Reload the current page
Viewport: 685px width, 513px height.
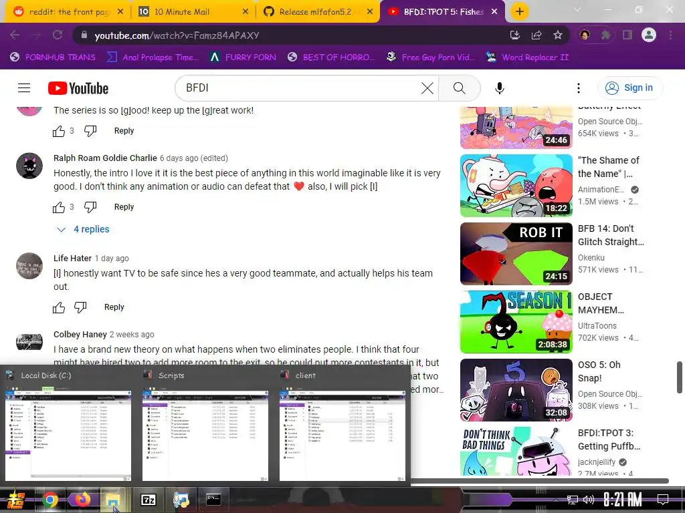[58, 35]
